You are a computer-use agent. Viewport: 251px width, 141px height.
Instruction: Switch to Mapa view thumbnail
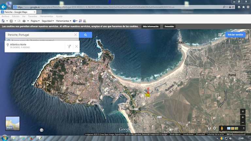pyautogui.click(x=12, y=123)
